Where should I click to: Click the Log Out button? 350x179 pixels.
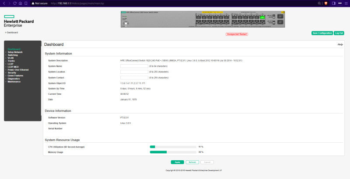coord(339,33)
